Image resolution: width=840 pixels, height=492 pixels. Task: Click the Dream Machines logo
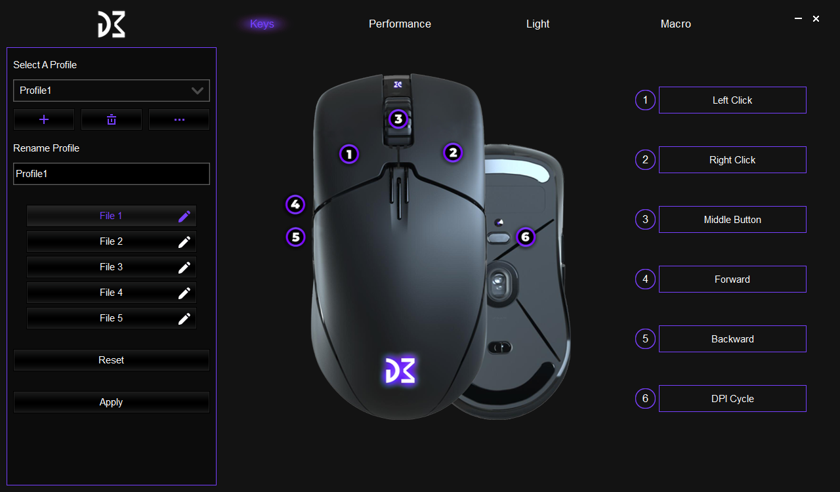tap(112, 24)
